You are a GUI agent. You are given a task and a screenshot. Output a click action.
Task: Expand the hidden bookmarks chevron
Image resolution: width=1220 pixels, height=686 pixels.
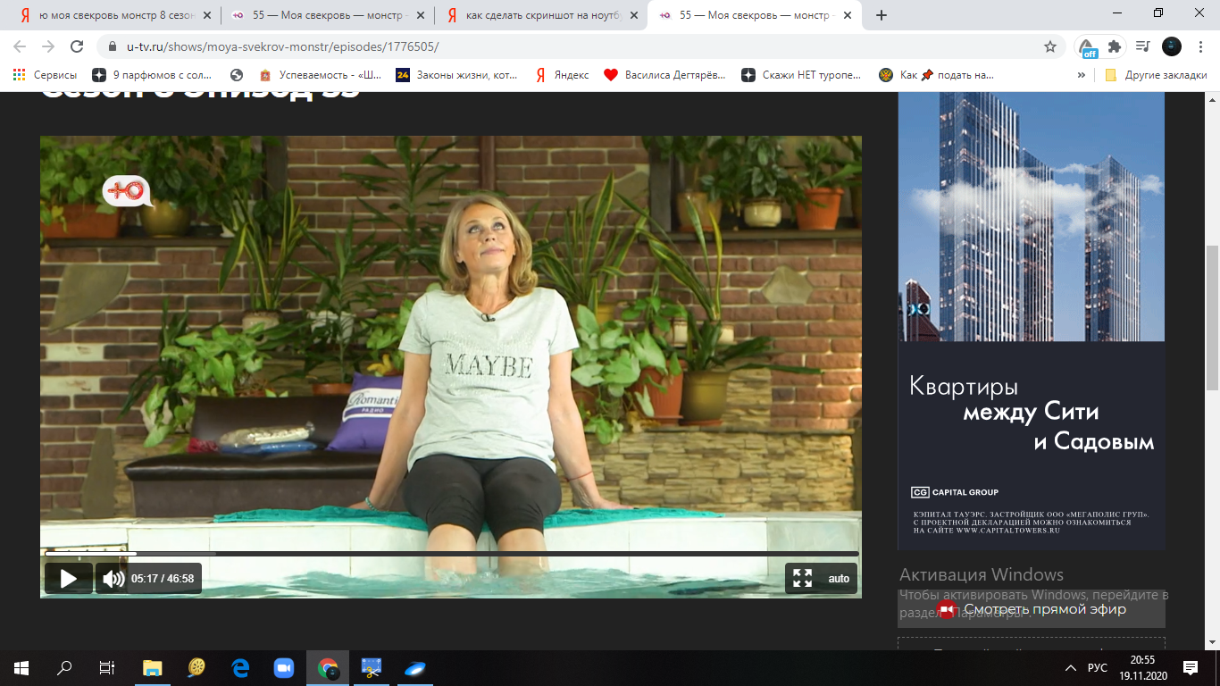(1082, 75)
